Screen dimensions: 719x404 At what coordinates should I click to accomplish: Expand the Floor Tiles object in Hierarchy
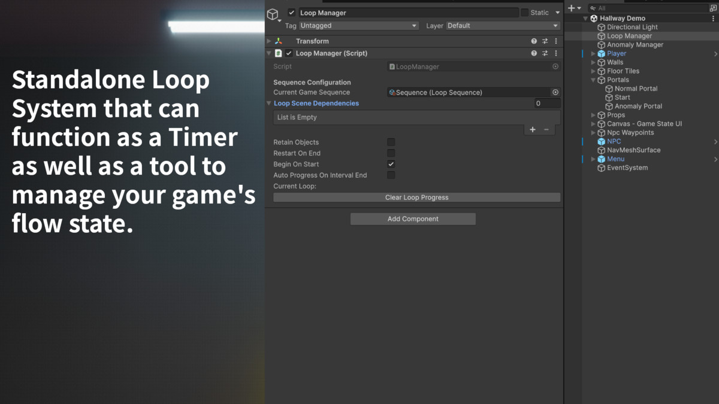pyautogui.click(x=594, y=71)
